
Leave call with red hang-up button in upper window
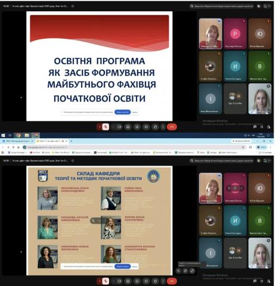pos(172,127)
